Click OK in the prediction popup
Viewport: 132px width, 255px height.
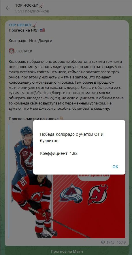115,167
